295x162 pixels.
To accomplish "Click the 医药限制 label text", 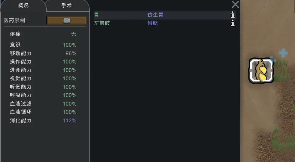I will click(x=15, y=20).
